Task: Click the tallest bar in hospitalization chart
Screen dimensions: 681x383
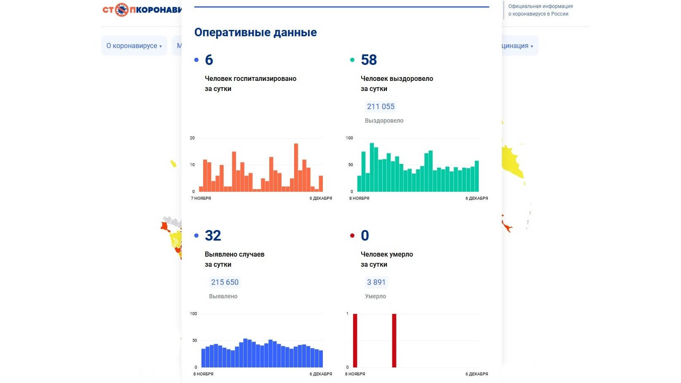Action: click(x=296, y=168)
